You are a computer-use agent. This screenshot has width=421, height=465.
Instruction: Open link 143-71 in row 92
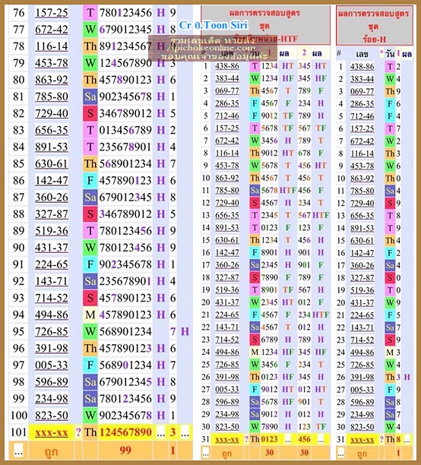pyautogui.click(x=52, y=281)
